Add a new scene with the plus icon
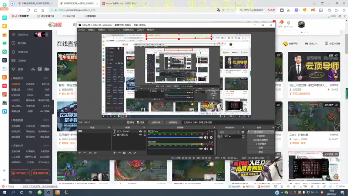This screenshot has width=348, height=196. (80, 153)
